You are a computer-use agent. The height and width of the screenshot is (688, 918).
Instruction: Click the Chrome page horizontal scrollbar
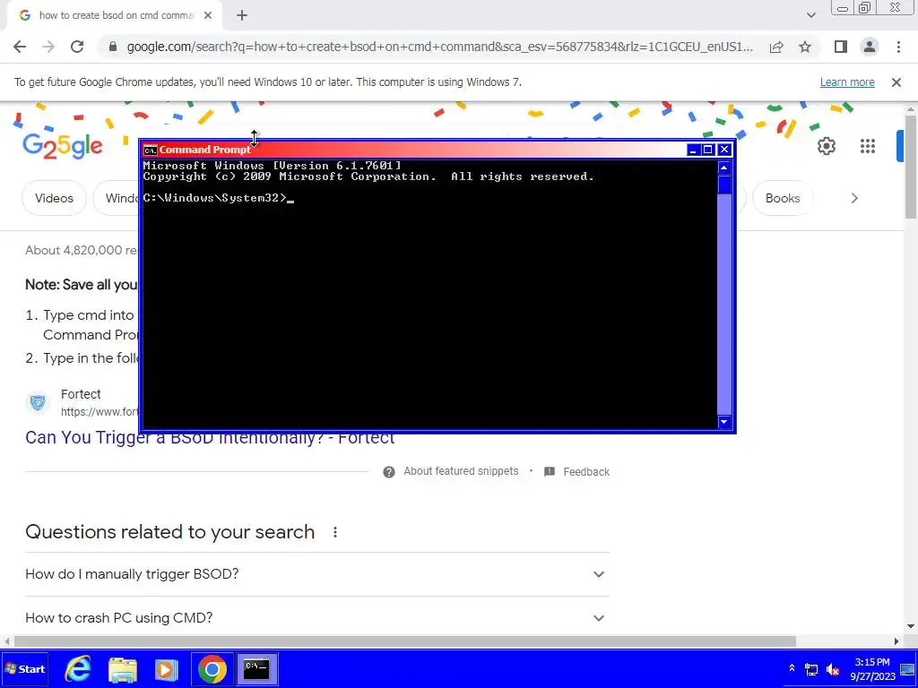tap(404, 641)
